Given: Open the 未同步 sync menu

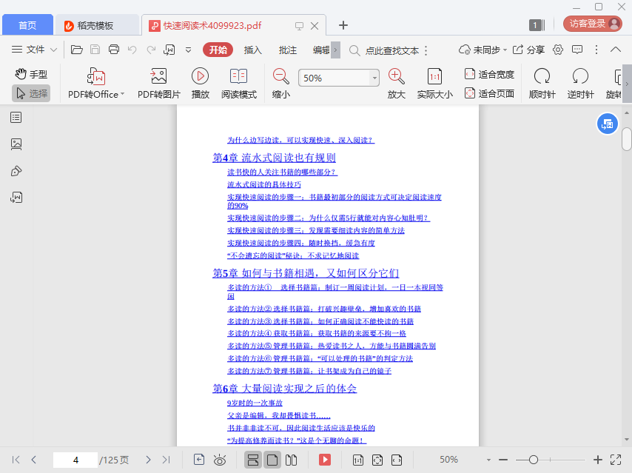Looking at the screenshot, I should pyautogui.click(x=482, y=50).
